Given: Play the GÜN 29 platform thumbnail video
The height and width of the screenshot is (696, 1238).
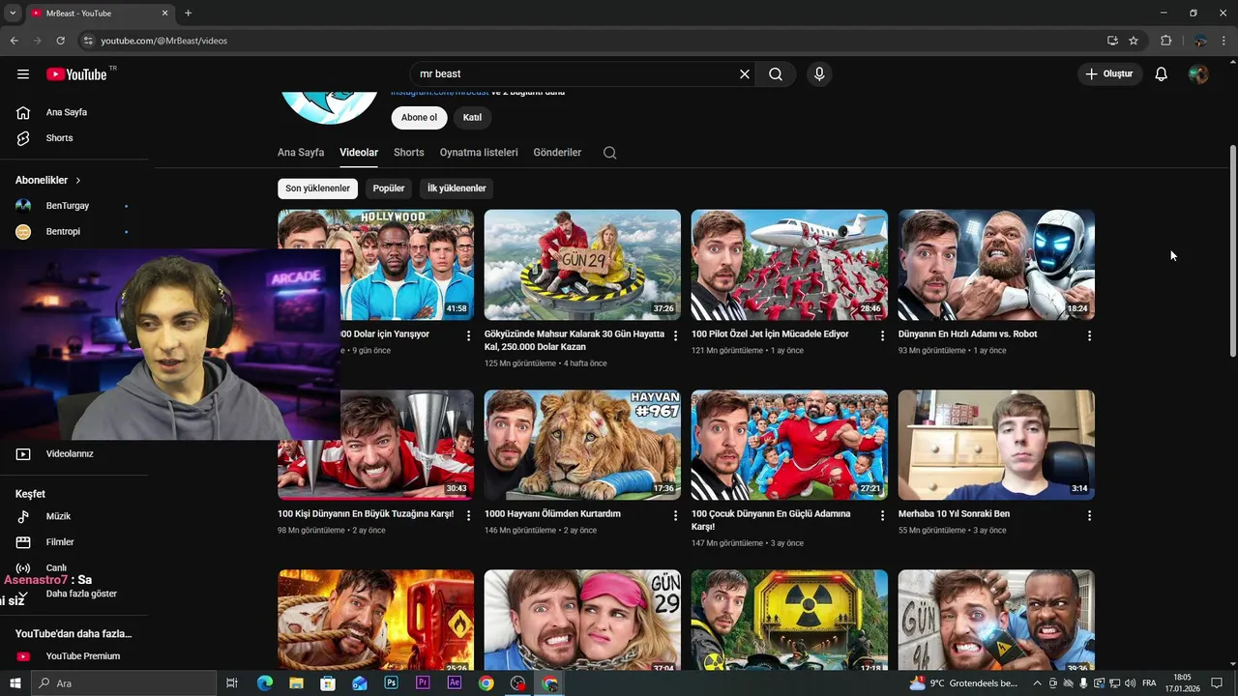Looking at the screenshot, I should point(582,265).
